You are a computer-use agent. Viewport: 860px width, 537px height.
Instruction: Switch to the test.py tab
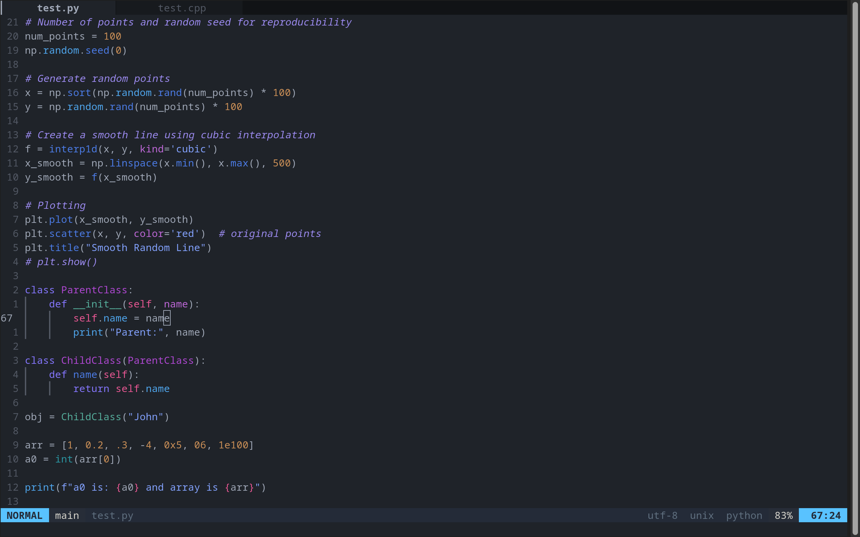pos(58,8)
